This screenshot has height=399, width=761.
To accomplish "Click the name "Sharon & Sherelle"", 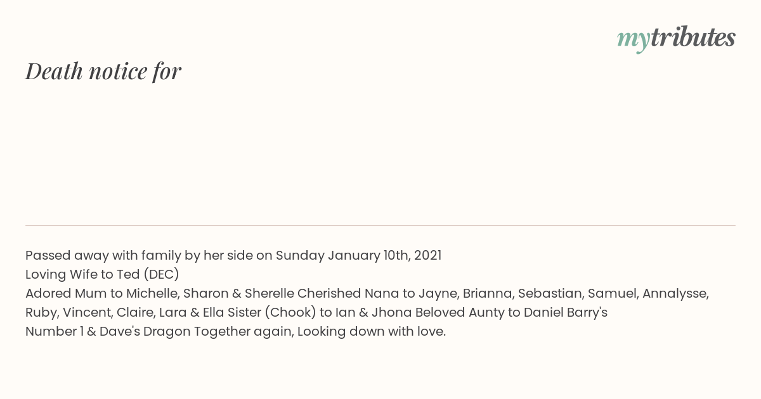I will click(x=239, y=293).
